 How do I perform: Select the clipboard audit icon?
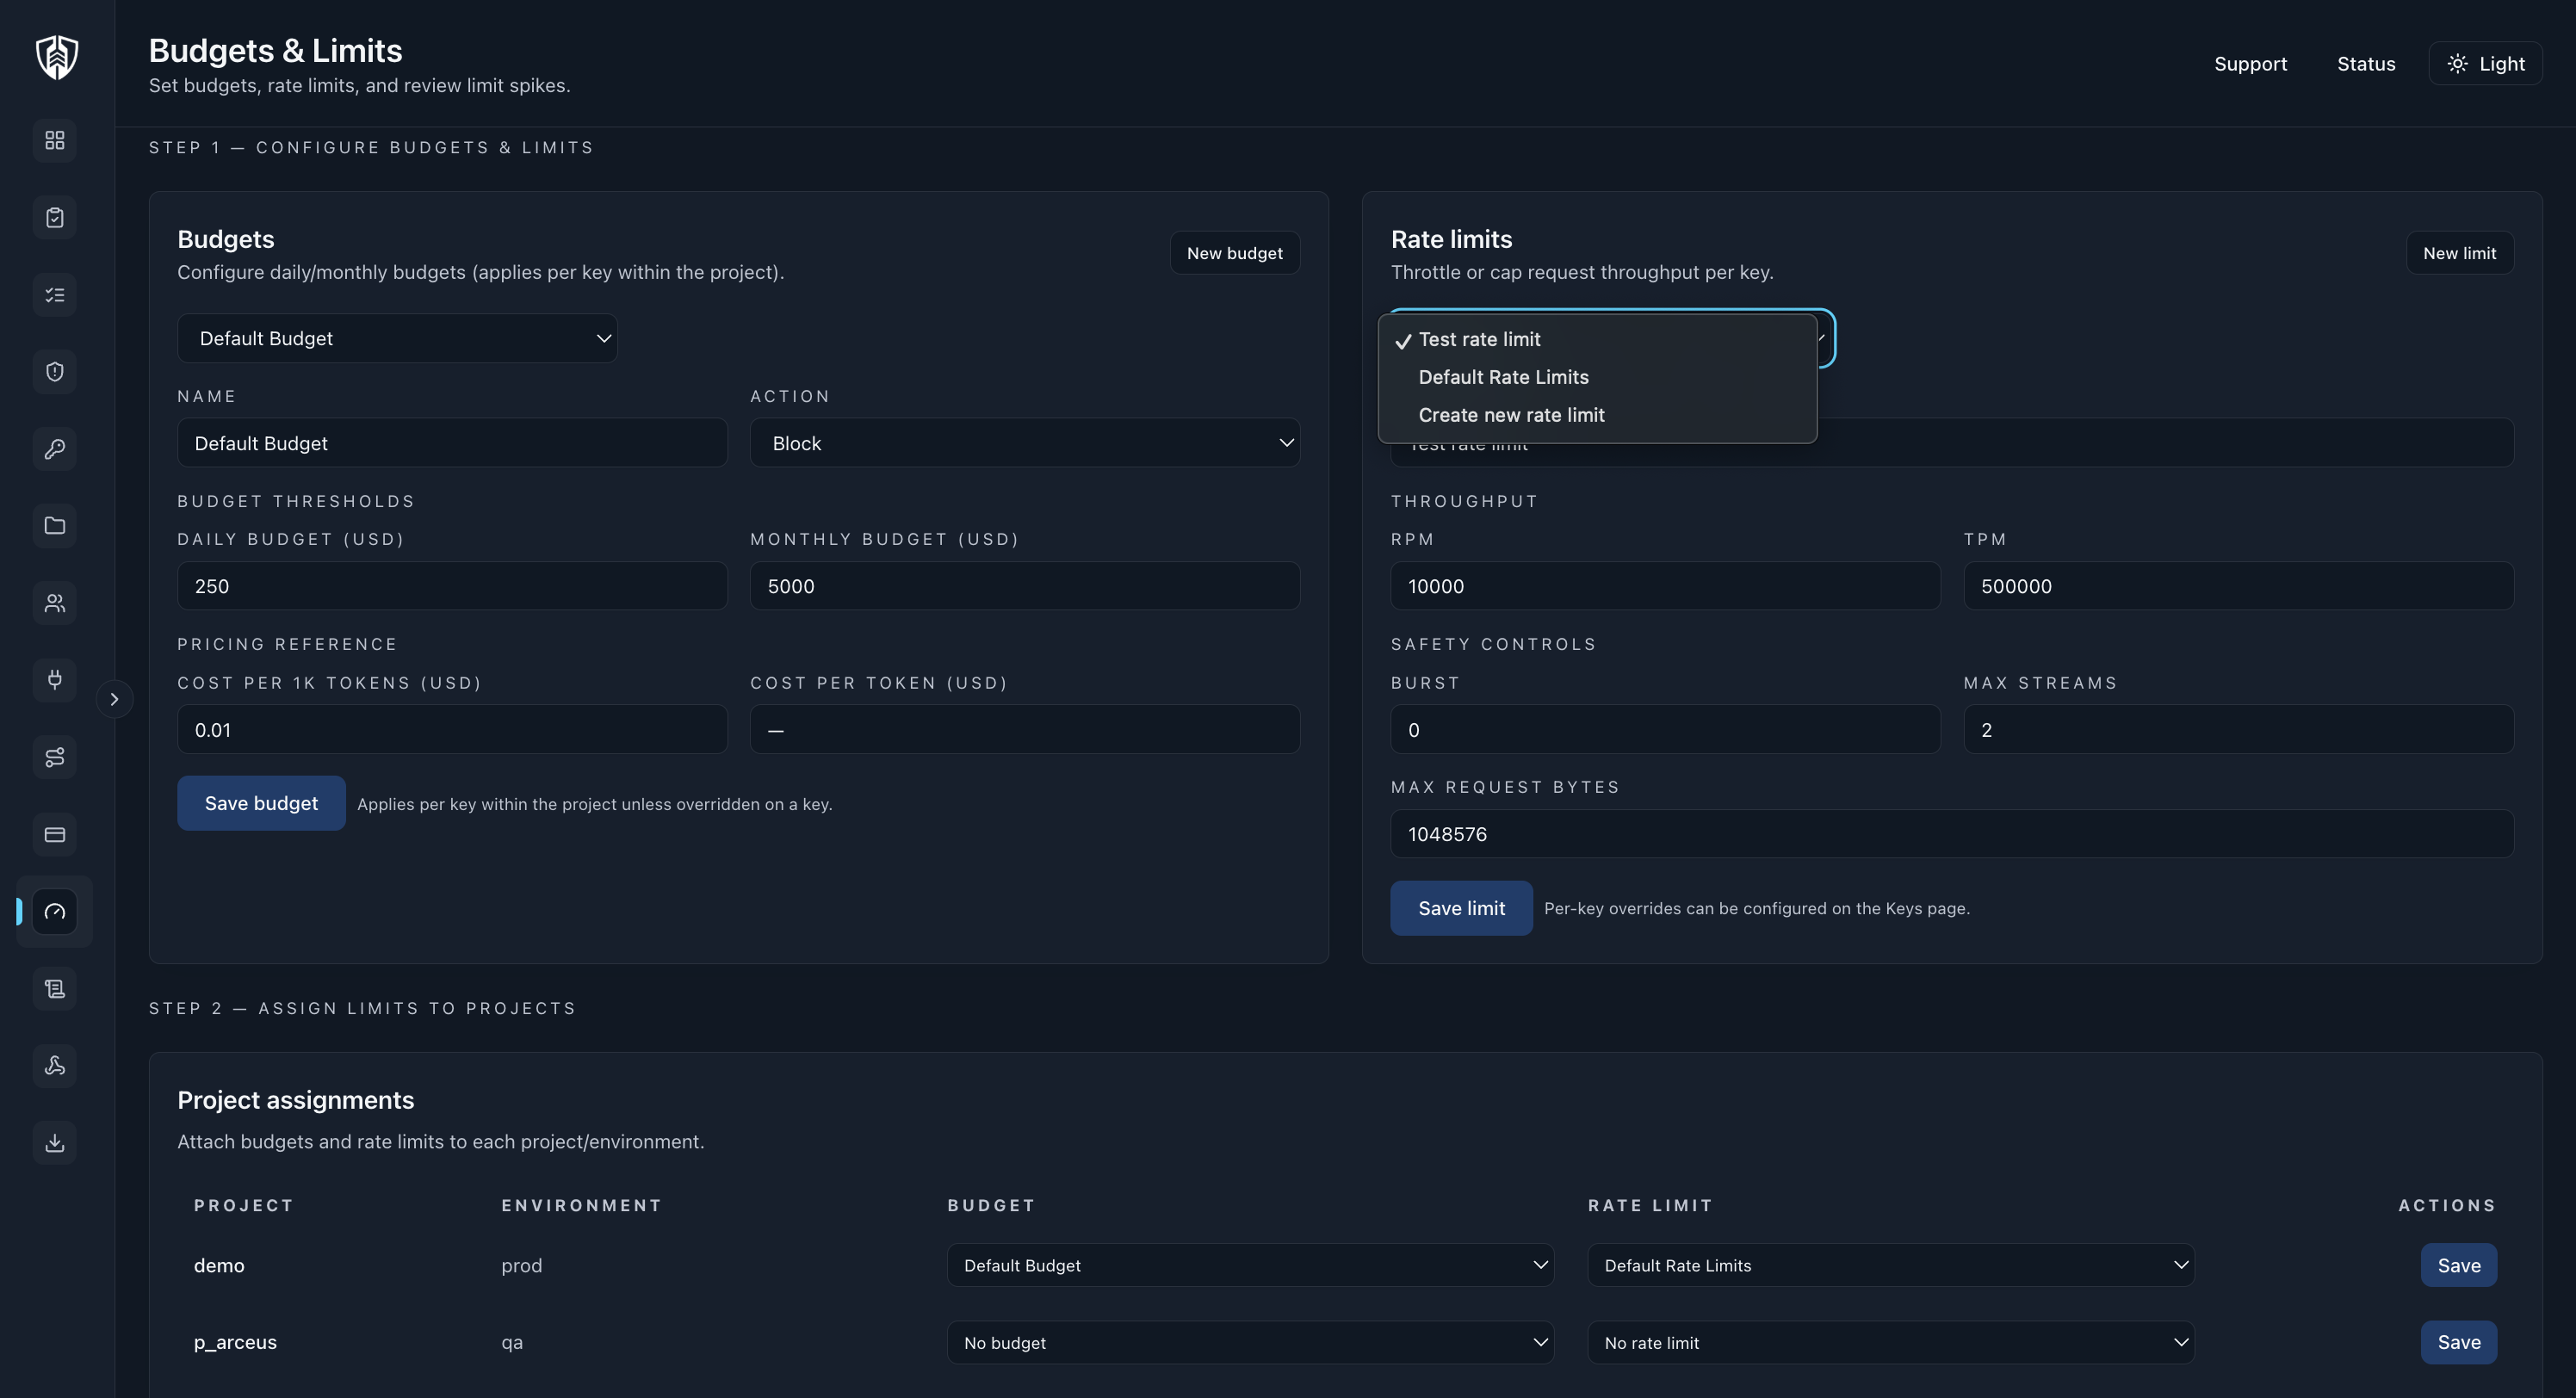click(x=54, y=217)
